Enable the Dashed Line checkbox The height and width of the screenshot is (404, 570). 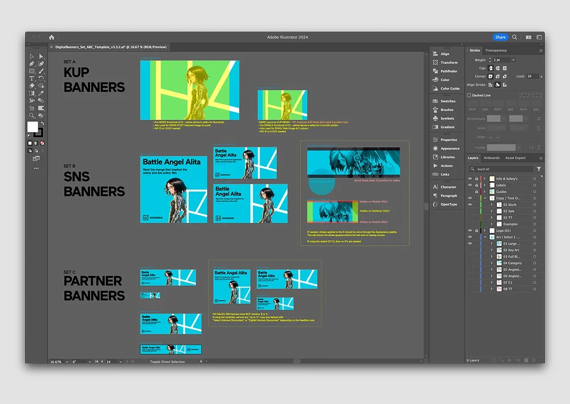(x=469, y=96)
